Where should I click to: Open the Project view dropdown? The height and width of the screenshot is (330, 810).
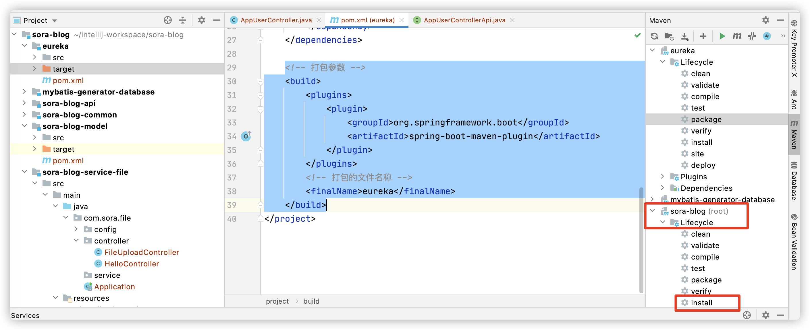[55, 21]
